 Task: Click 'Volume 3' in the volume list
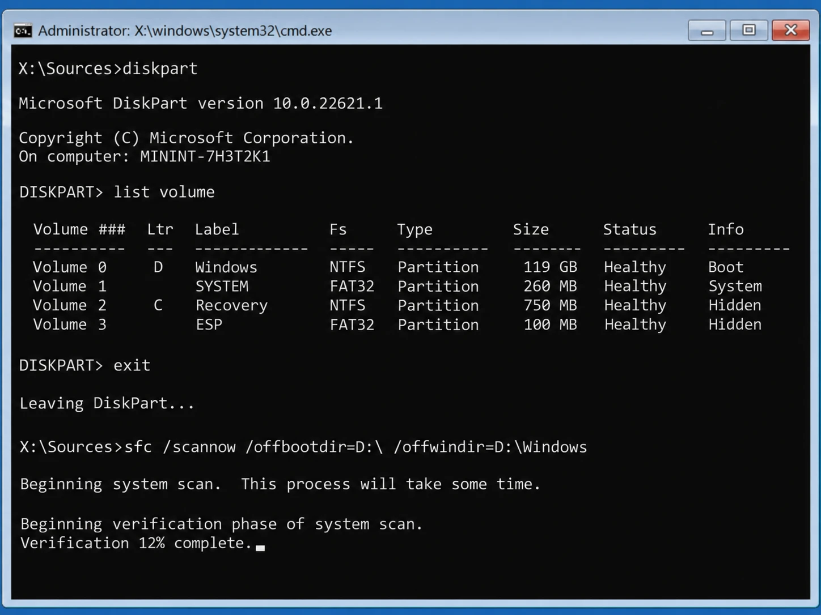click(x=69, y=324)
